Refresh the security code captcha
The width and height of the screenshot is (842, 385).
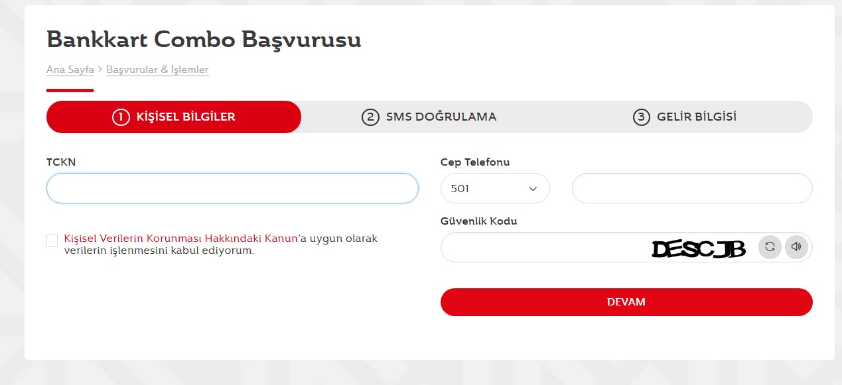770,247
